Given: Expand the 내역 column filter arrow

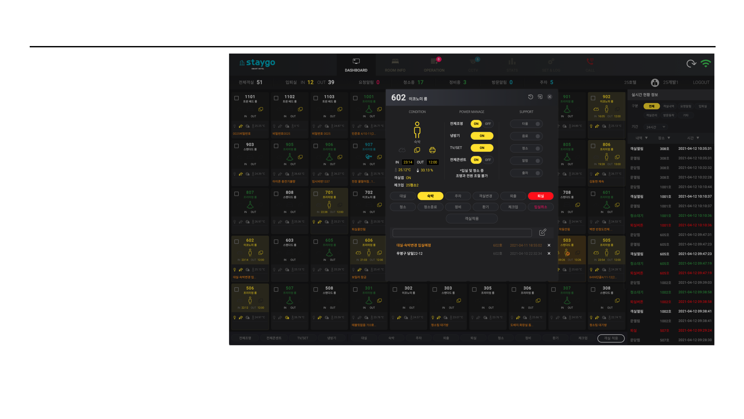Looking at the screenshot, I should click(x=646, y=138).
